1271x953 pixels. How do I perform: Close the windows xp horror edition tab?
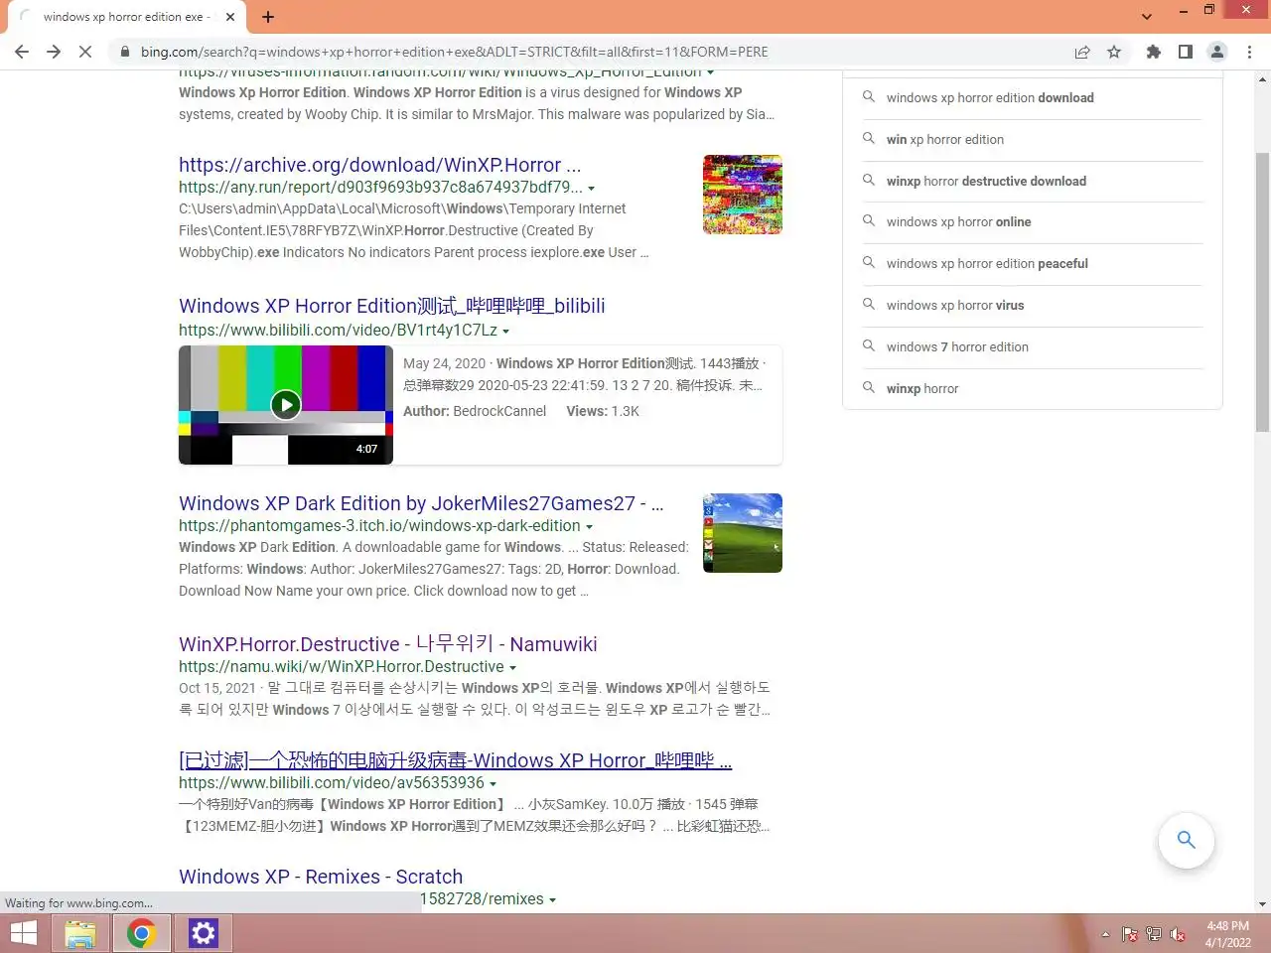coord(230,17)
